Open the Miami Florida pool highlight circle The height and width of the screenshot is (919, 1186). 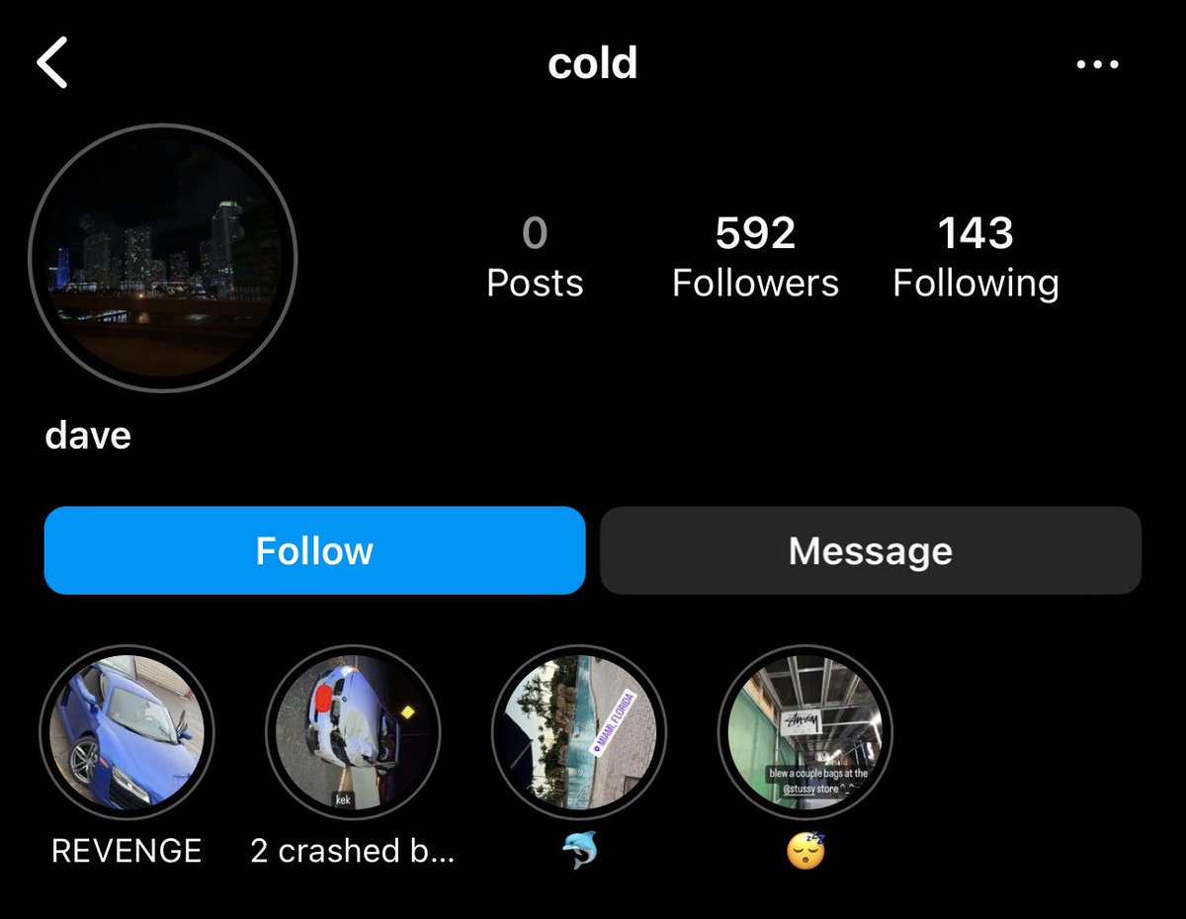pyautogui.click(x=579, y=732)
